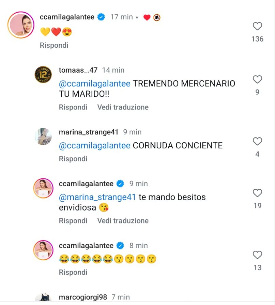Like the 'te mando besitos envidiosa' reply
This screenshot has height=305, width=275.
(x=257, y=193)
